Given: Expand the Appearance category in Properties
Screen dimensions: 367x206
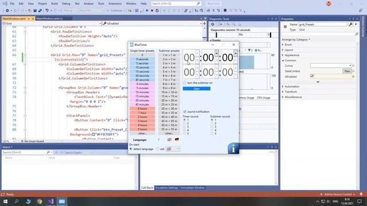Looking at the screenshot, I should pos(283,55).
